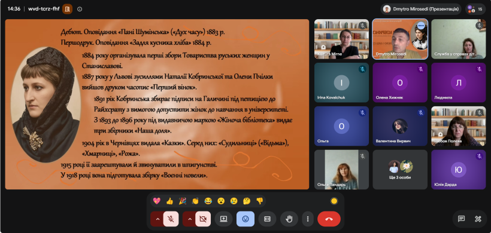
Task: Send the laughing with tears reaction
Action: pos(208,201)
